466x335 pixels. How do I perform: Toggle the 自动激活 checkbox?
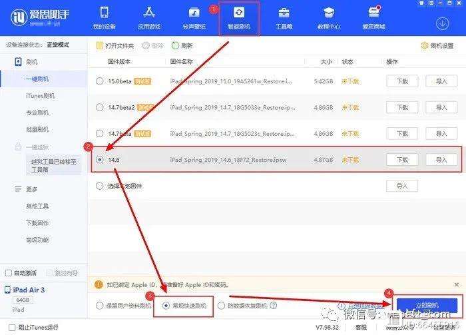coord(9,272)
